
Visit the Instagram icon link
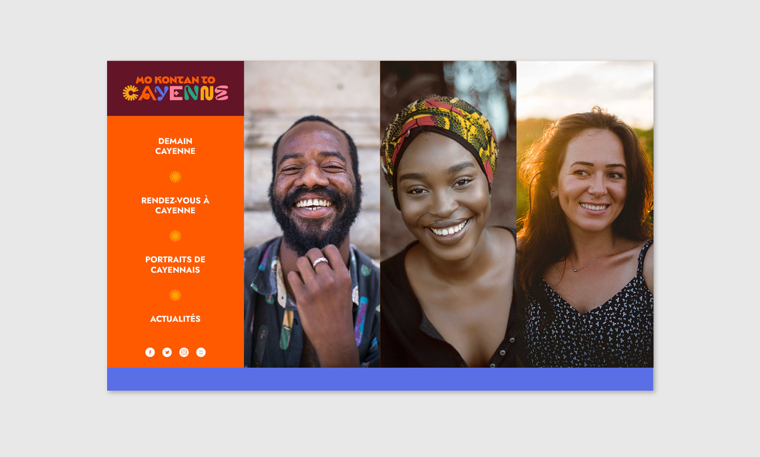[x=184, y=352]
